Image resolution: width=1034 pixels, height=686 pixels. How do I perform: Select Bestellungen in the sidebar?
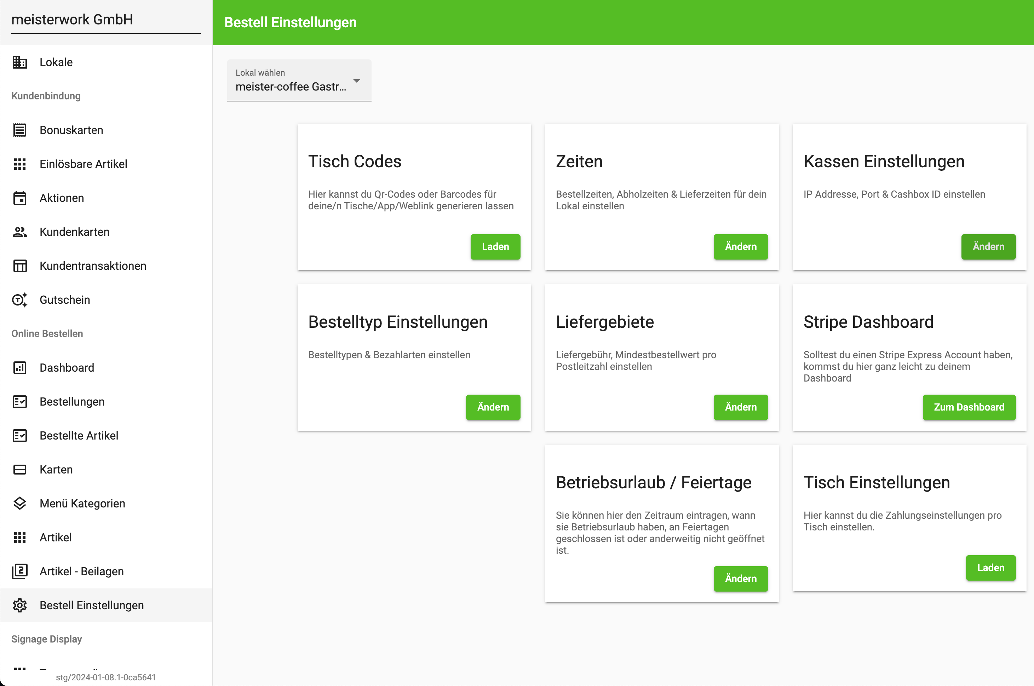tap(72, 402)
